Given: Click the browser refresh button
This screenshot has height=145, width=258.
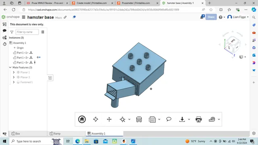Looking at the screenshot, I should [13, 10].
